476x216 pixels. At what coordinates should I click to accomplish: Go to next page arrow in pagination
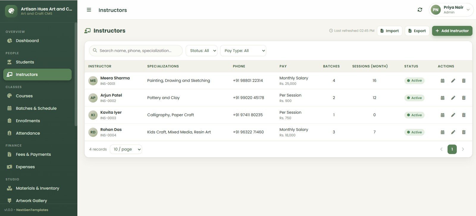tap(463, 149)
